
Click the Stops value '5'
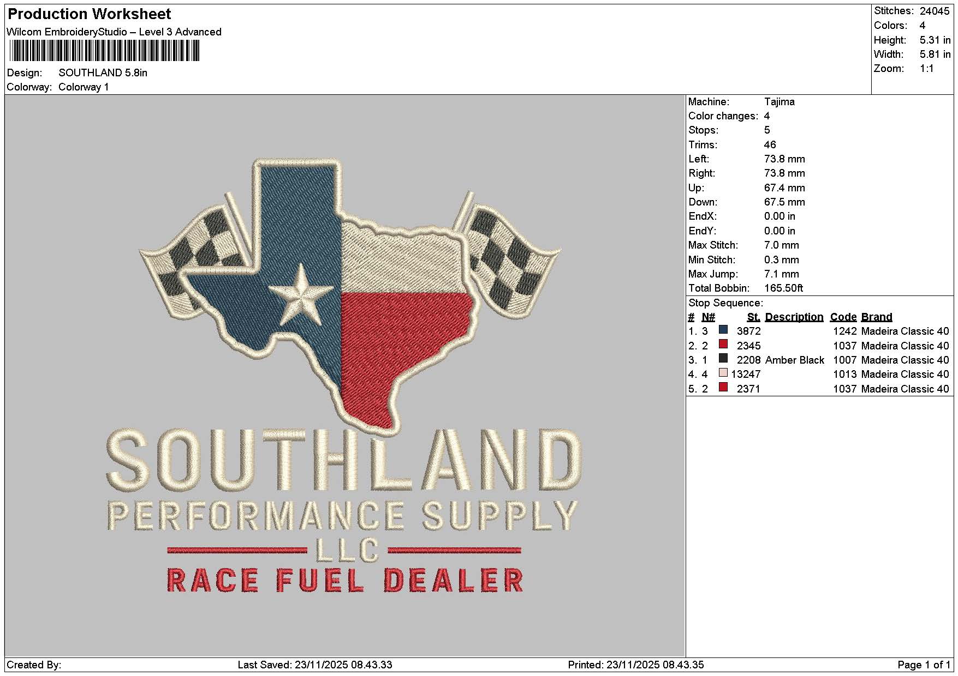767,130
